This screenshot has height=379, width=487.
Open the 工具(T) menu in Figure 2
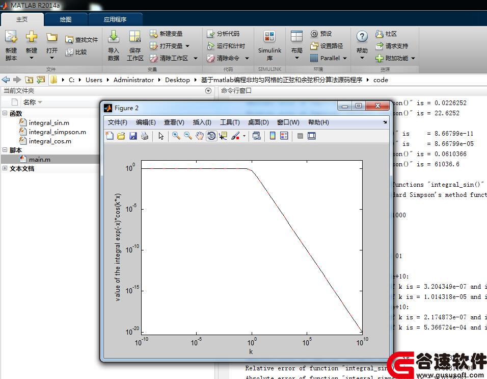tap(230, 122)
